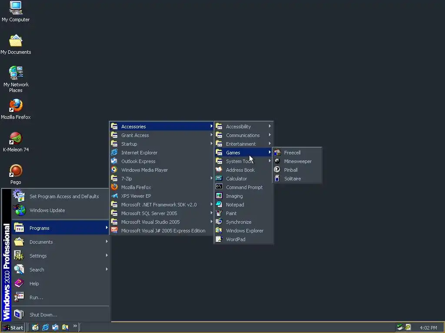Launch Mozilla Firefox from Programs menu
Screen dimensions: 445x333
162,187
